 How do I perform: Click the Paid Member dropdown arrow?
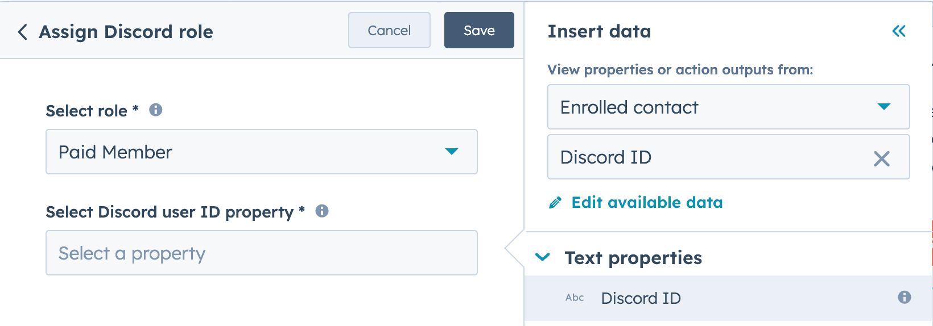451,152
